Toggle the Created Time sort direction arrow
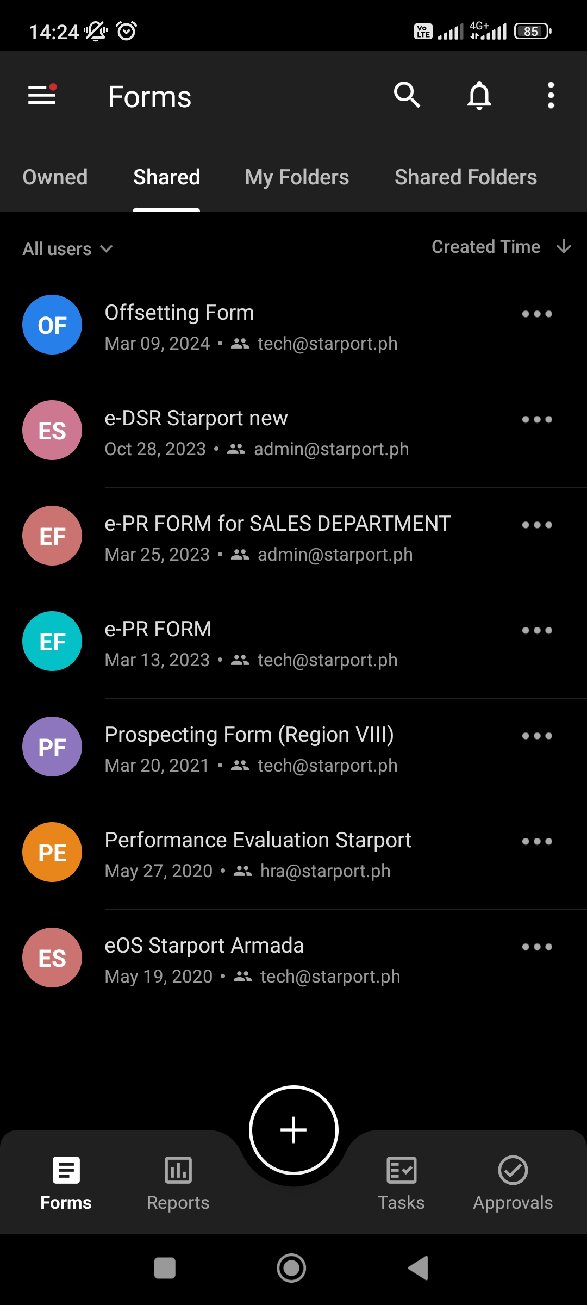The image size is (587, 1305). tap(564, 247)
